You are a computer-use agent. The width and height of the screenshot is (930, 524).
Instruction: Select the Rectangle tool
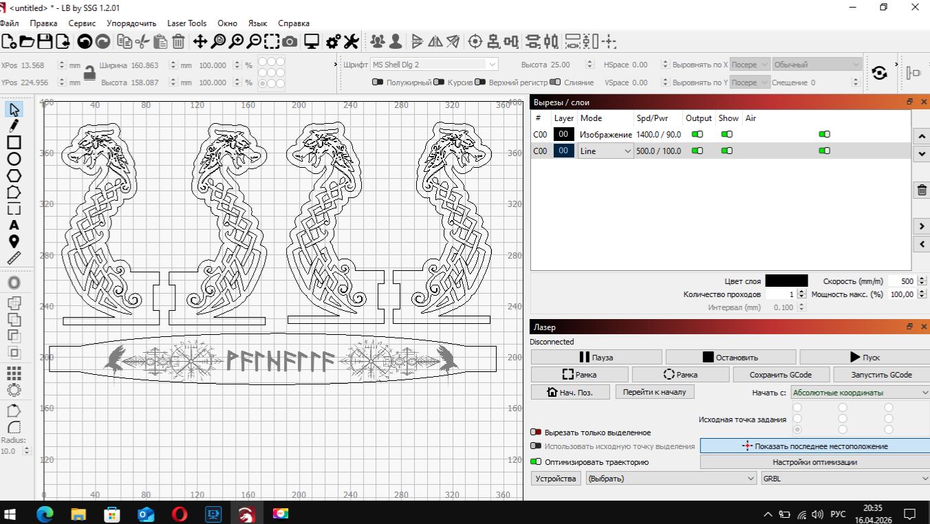point(14,142)
